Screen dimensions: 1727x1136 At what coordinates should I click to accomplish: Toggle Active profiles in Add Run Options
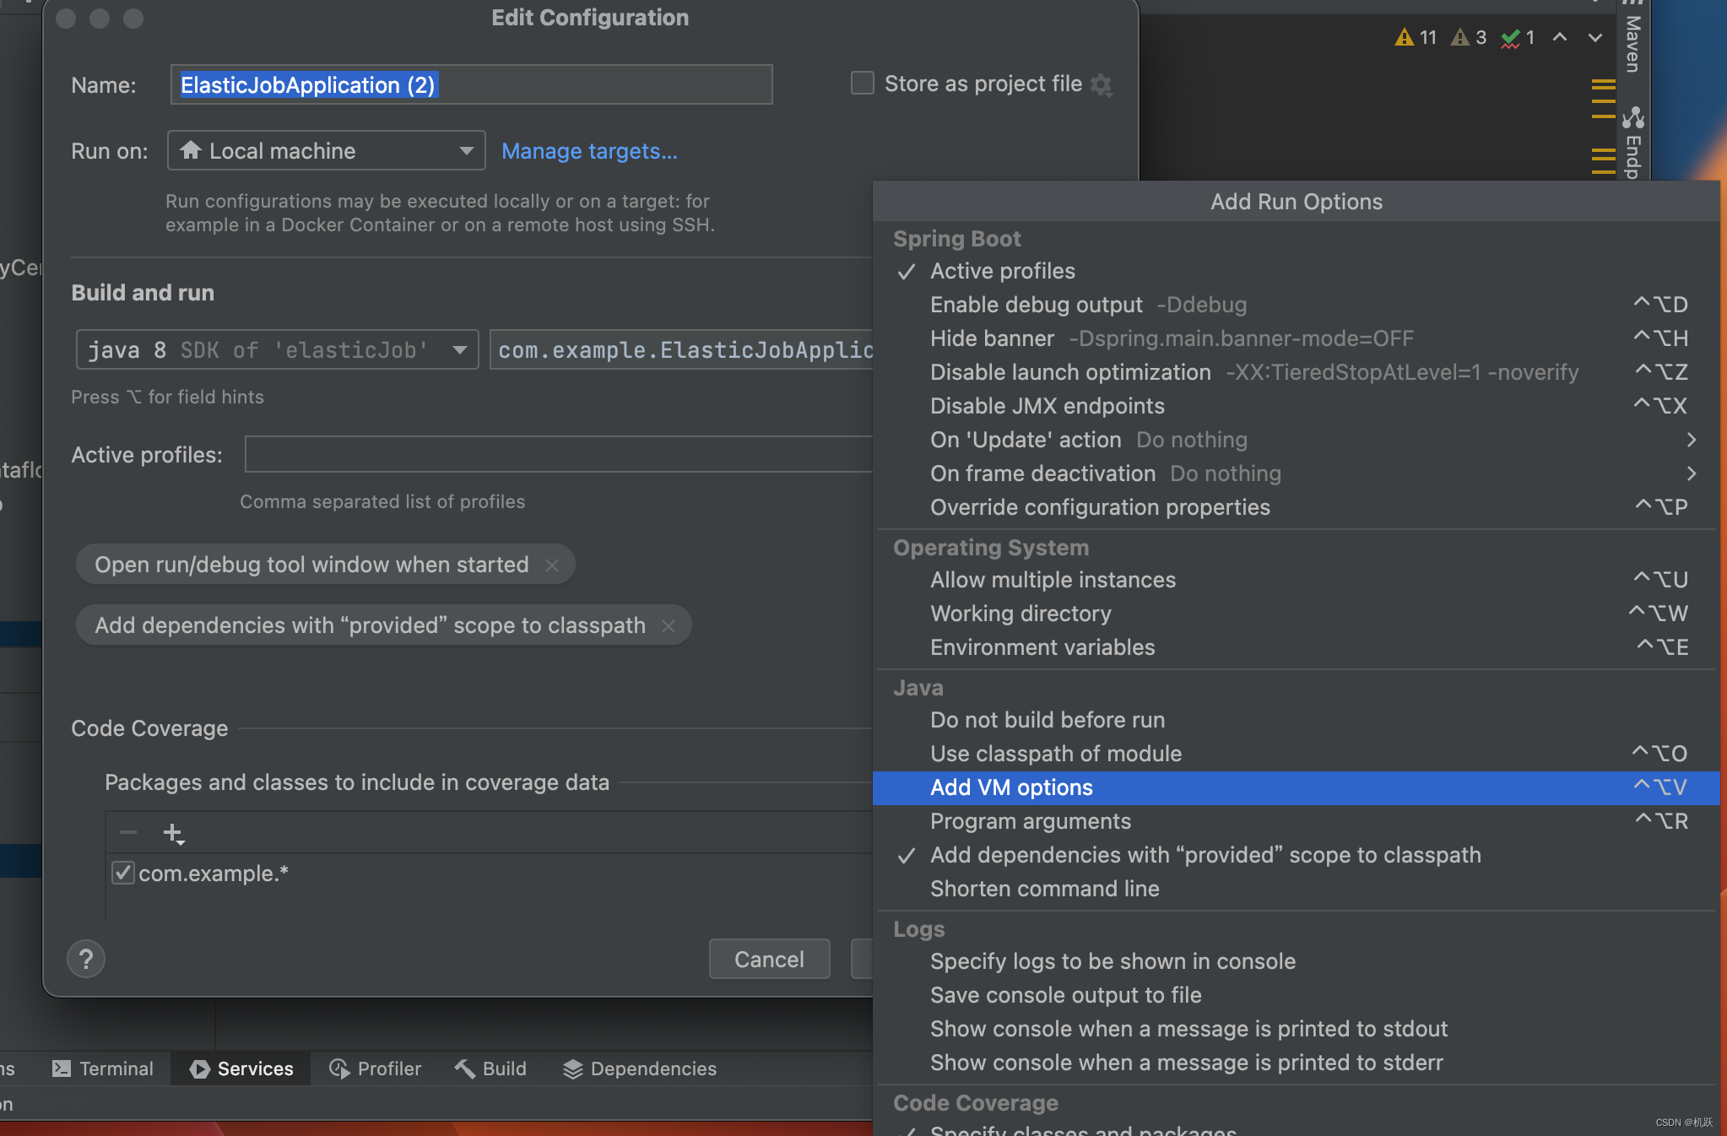coord(1002,271)
